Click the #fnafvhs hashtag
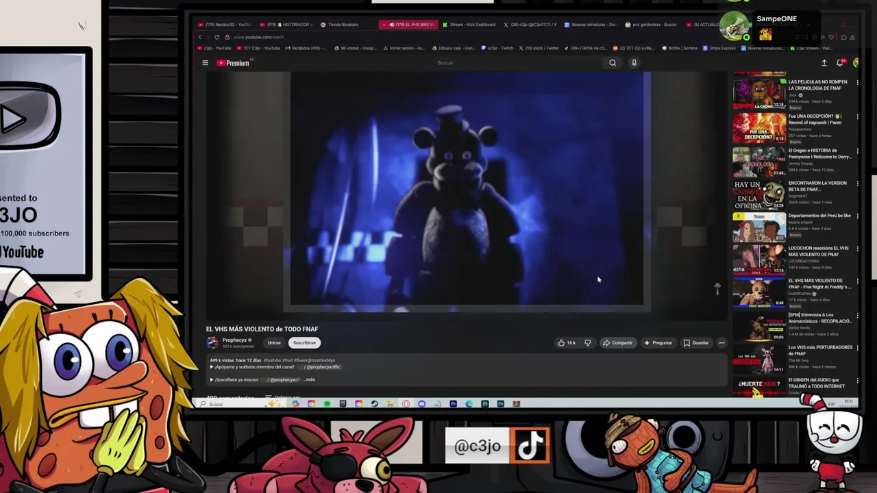This screenshot has height=493, width=877. (x=271, y=360)
